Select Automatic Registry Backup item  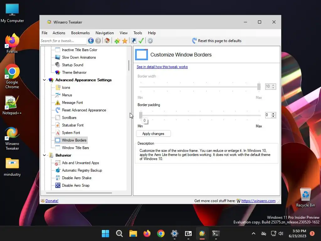tap(82, 170)
